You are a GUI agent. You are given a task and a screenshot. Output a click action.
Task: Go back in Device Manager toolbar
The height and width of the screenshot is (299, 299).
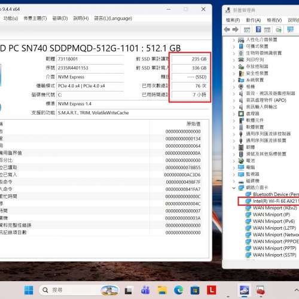tap(227, 29)
